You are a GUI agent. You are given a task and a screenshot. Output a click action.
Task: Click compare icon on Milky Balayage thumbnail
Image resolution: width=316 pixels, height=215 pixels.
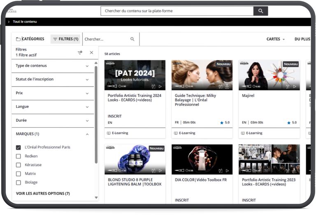(x=221, y=87)
